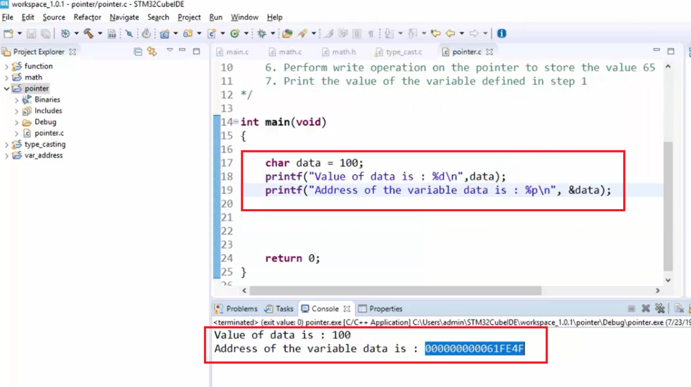The height and width of the screenshot is (387, 691).
Task: Expand the Binaries folder
Action: 17,100
